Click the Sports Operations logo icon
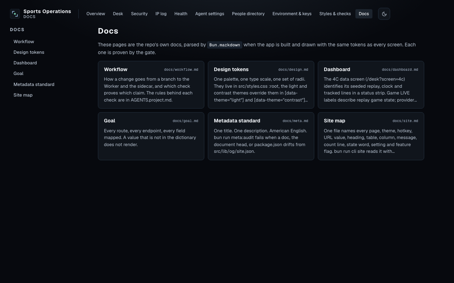The image size is (454, 283). click(x=15, y=14)
